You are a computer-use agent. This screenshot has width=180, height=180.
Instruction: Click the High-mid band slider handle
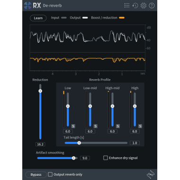(x=112, y=106)
